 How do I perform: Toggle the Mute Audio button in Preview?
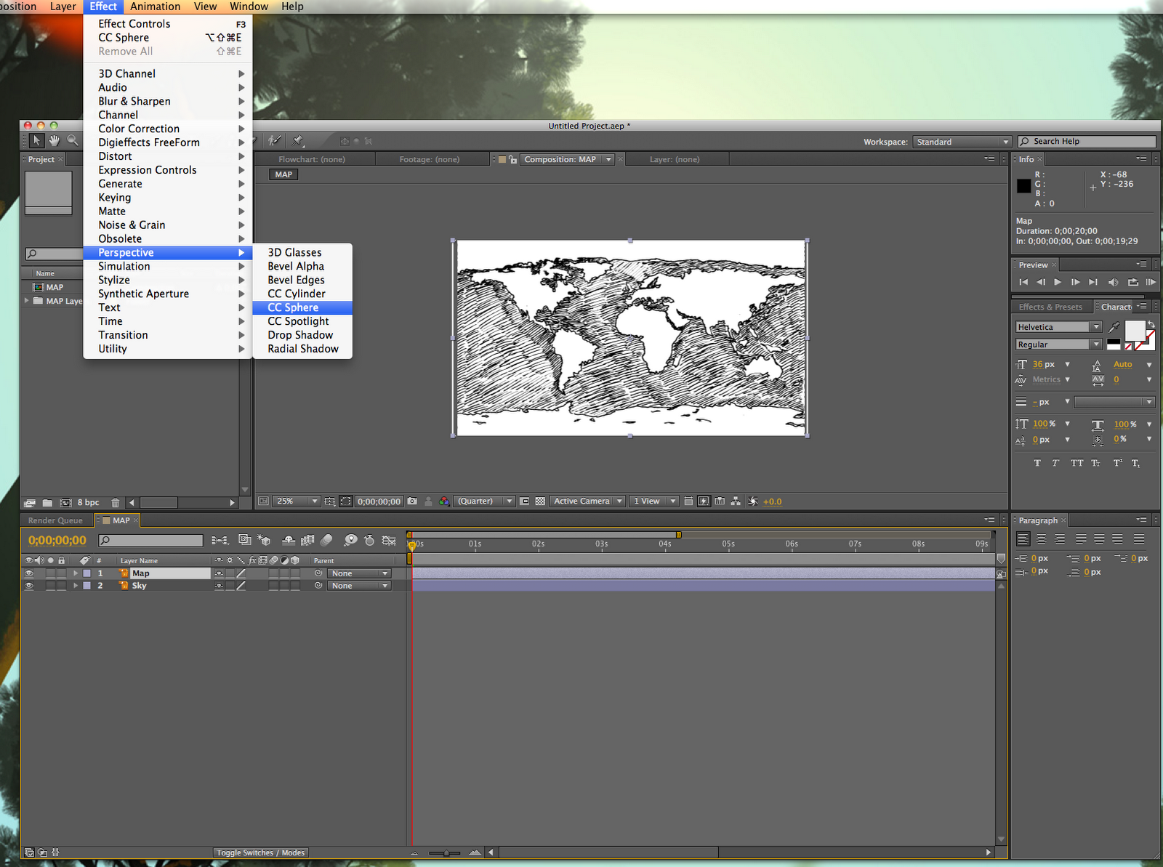point(1113,282)
